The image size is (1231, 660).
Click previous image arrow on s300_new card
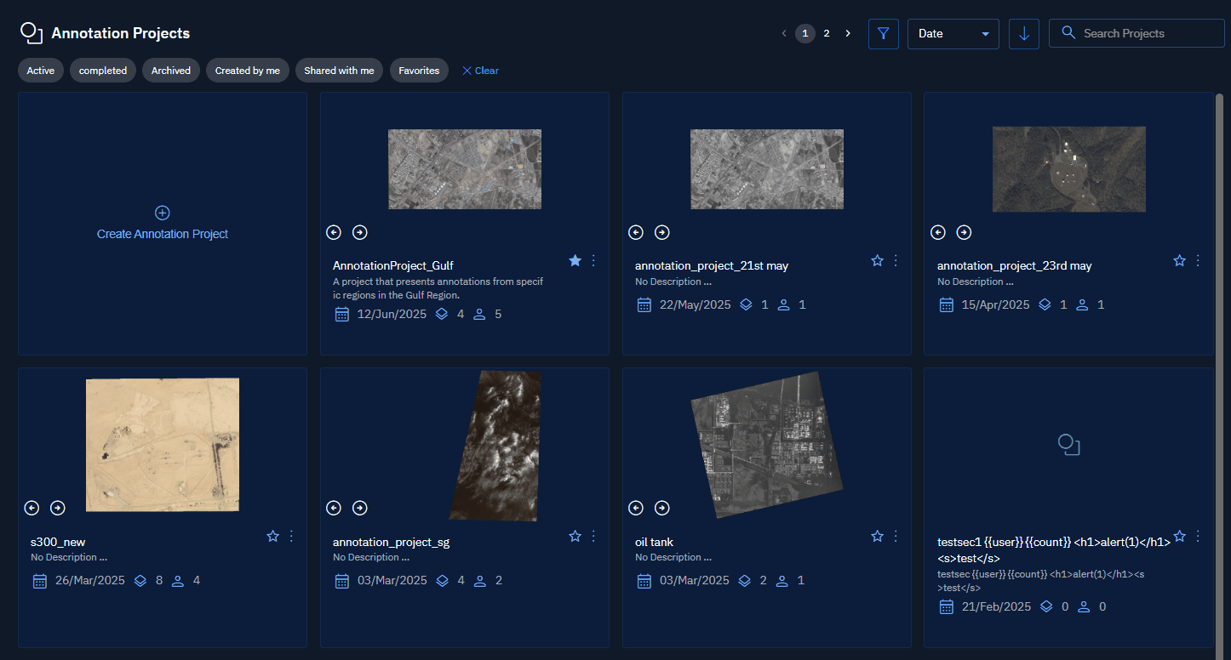pyautogui.click(x=31, y=508)
